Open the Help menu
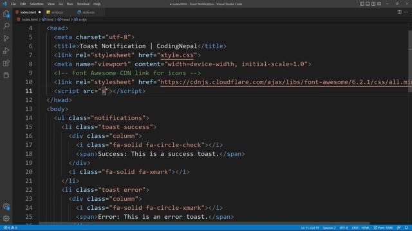The height and width of the screenshot is (231, 412). point(97,4)
